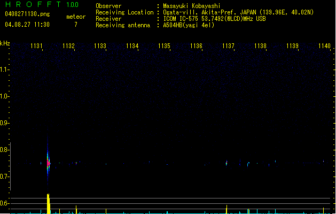Viewport: 336px width, 214px height.
Task: Click the date stamp 04.08.27 11:30
Action: click(27, 25)
